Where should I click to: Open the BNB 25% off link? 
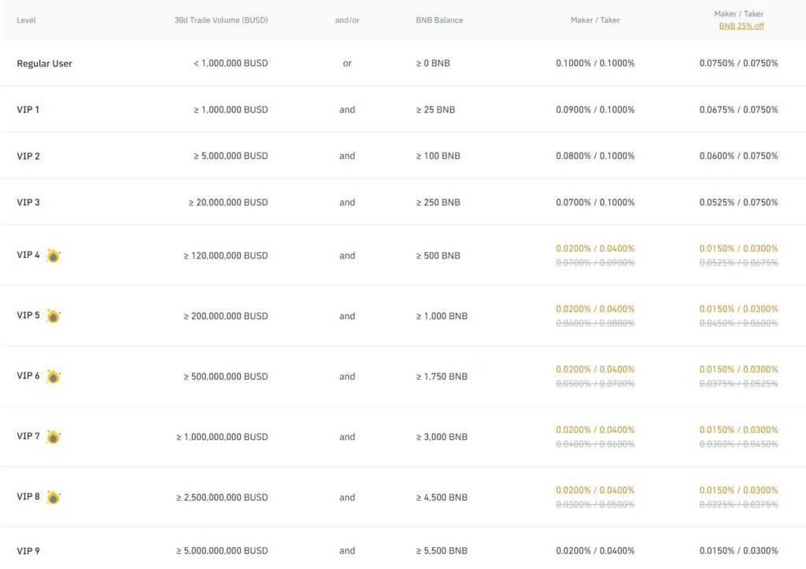pos(741,26)
